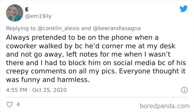This screenshot has height=112, width=194.
Task: Like the tweet with the heart icon
Action: pyautogui.click(x=10, y=105)
